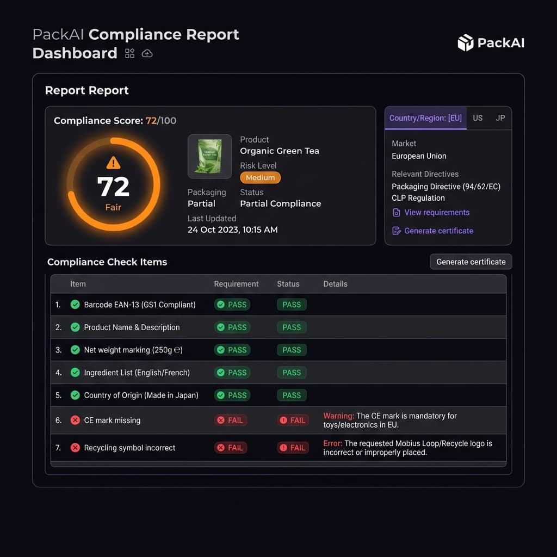Image resolution: width=557 pixels, height=557 pixels.
Task: Click Status FAIL badge for Recycling symbol row
Action: pos(293,448)
